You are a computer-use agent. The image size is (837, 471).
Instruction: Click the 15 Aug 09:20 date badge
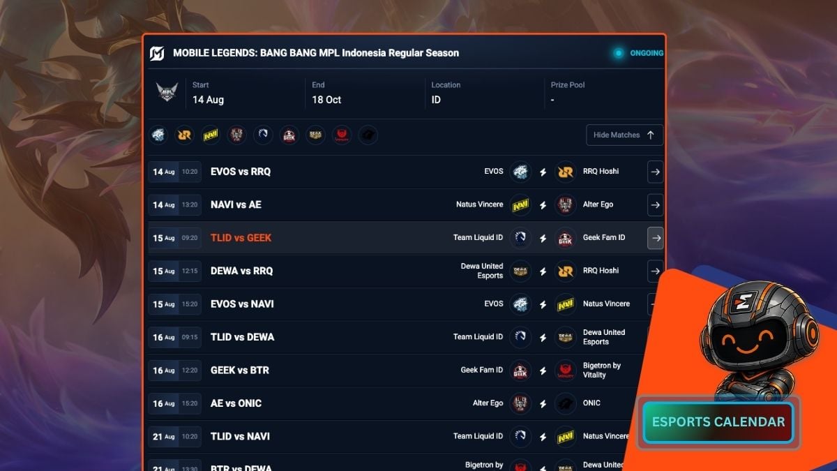coord(175,238)
